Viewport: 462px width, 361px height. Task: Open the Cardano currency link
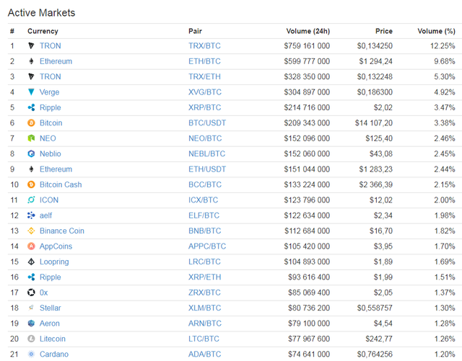(x=54, y=355)
